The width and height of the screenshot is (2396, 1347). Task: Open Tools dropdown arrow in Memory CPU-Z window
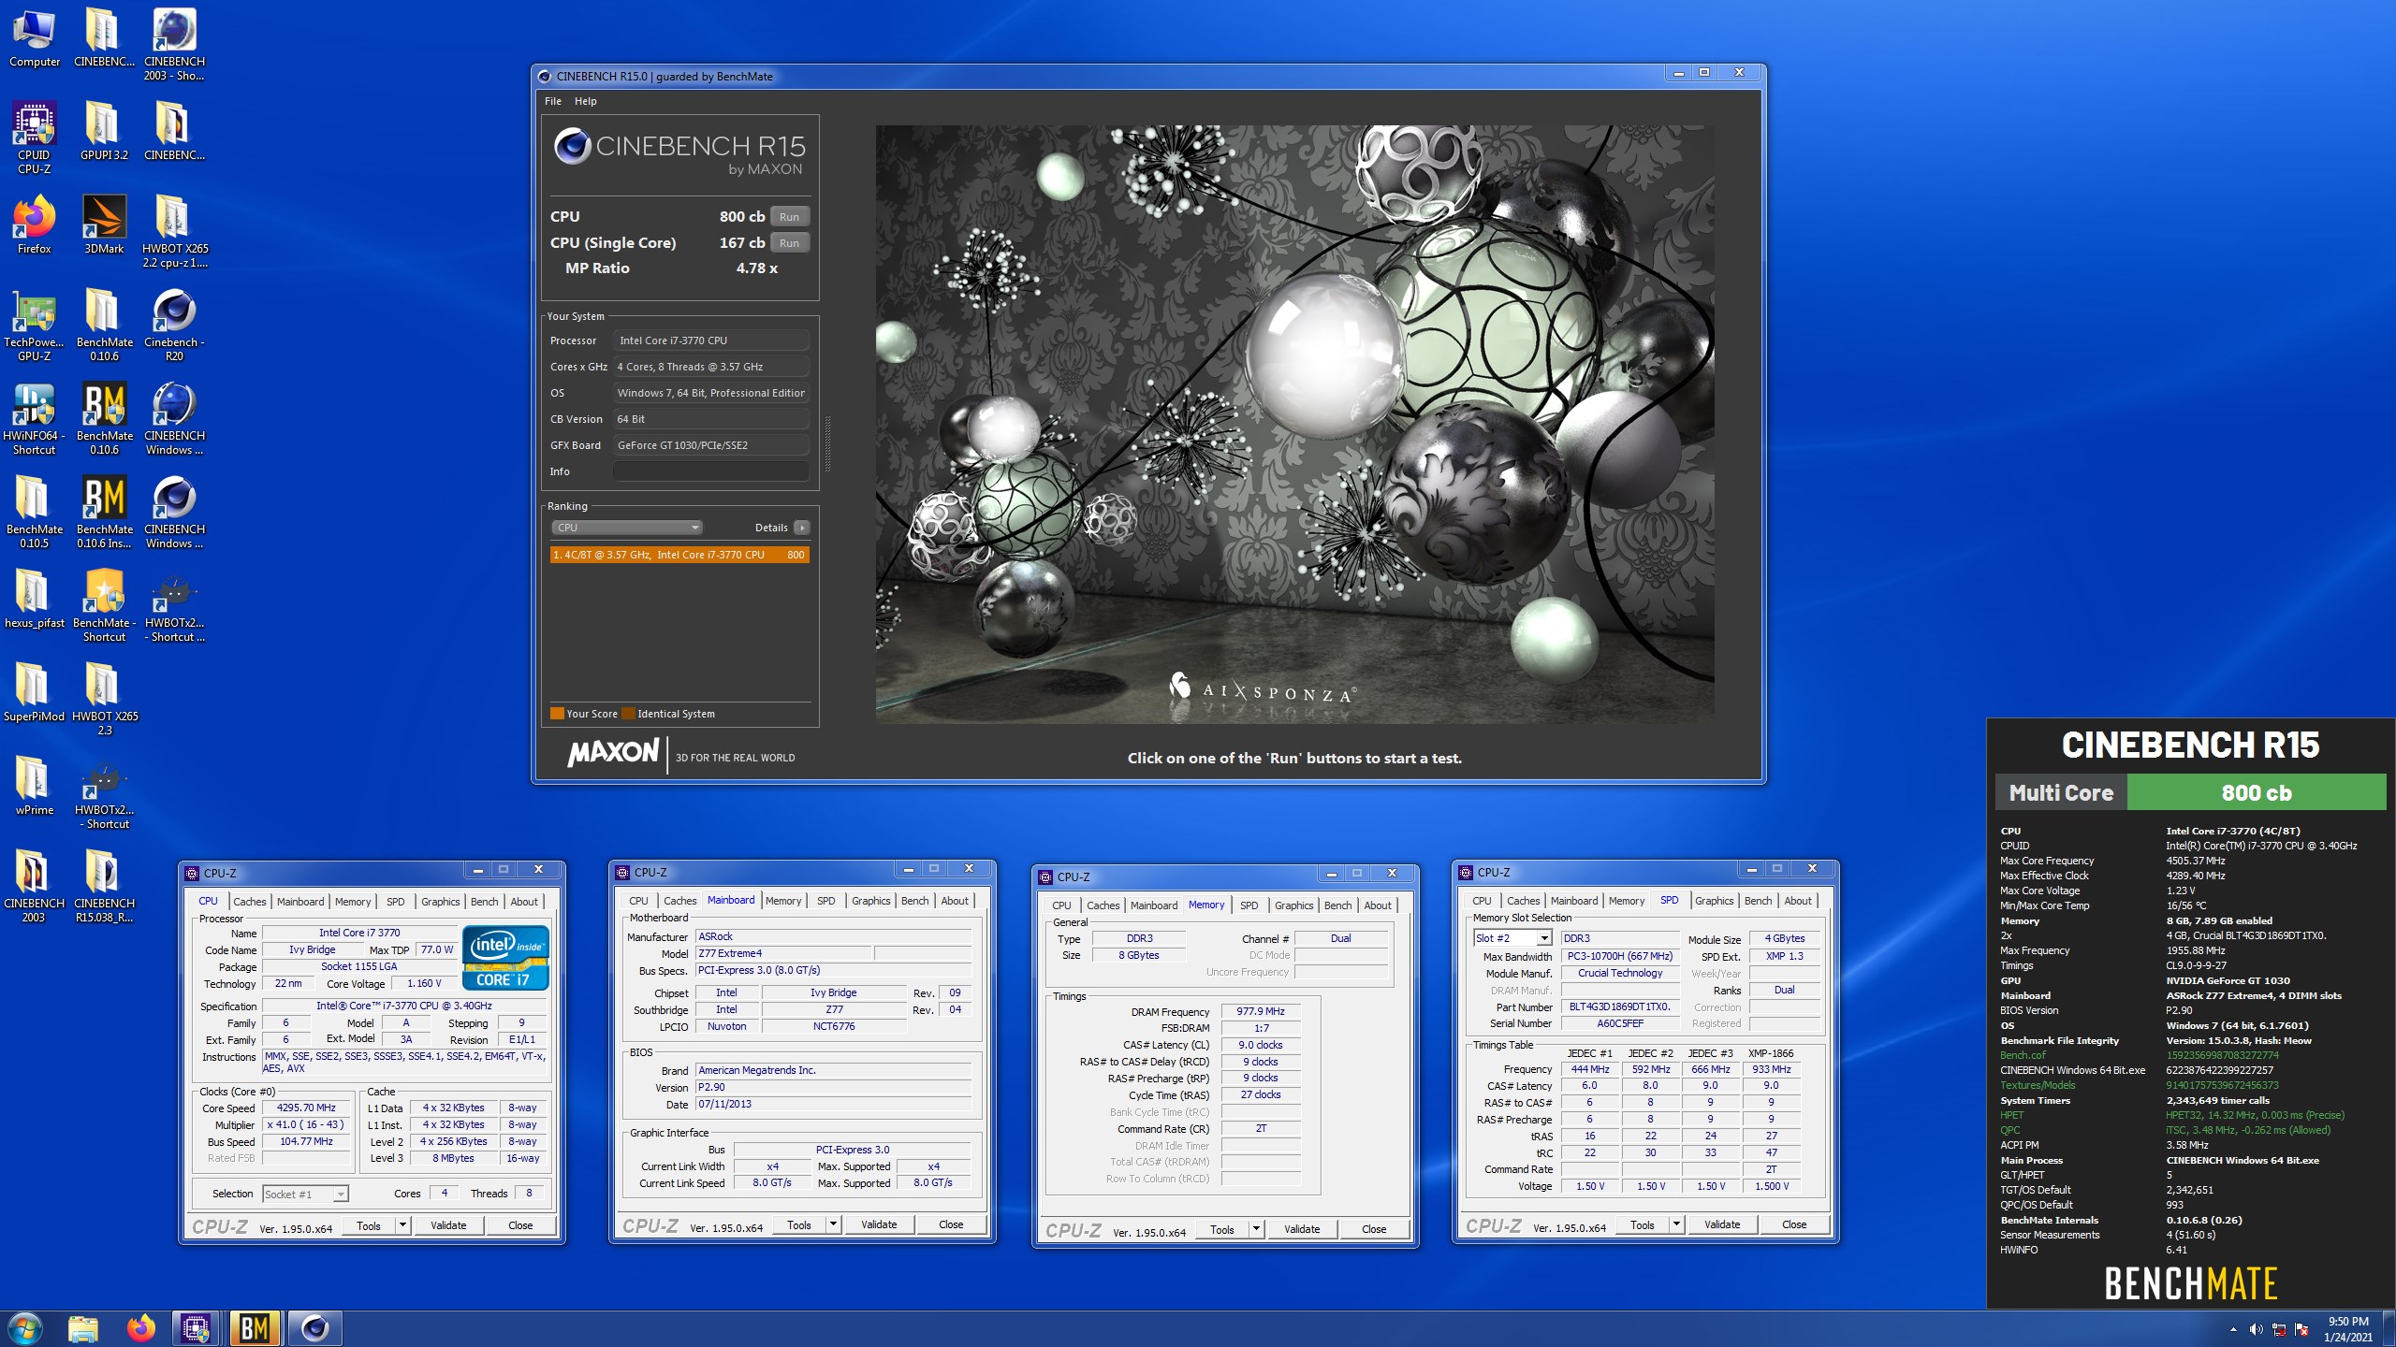pyautogui.click(x=1256, y=1229)
